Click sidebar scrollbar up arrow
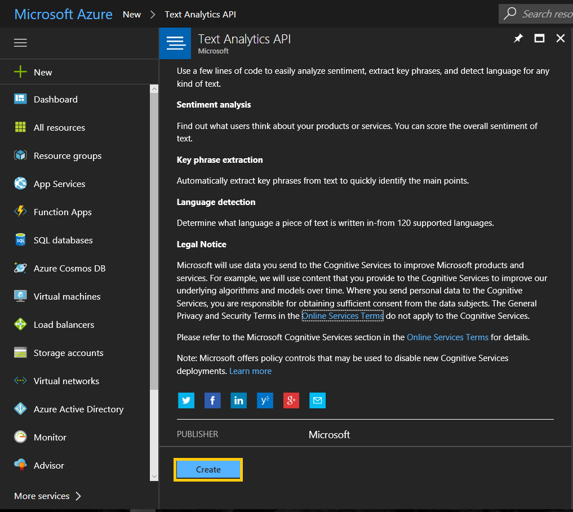 (154, 89)
